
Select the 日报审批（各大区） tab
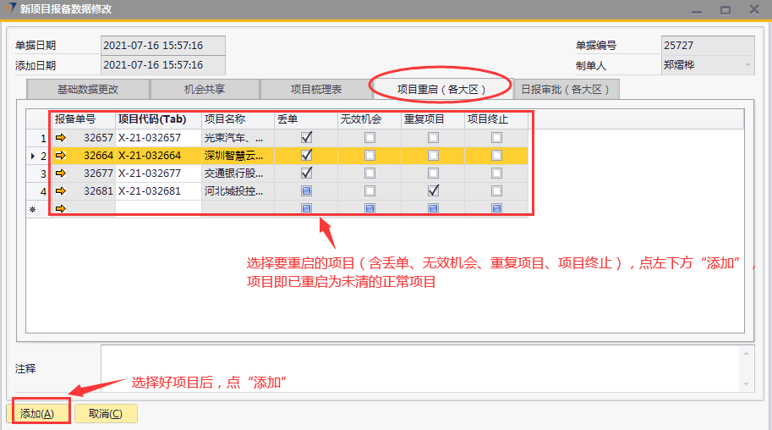click(x=567, y=89)
